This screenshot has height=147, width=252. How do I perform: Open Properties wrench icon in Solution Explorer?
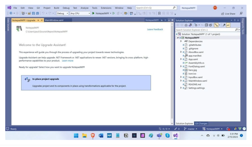click(224, 25)
